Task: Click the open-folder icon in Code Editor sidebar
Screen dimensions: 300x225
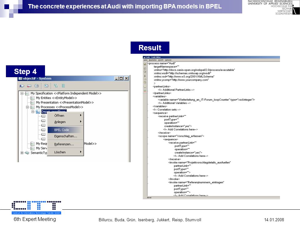Action: tap(145, 87)
